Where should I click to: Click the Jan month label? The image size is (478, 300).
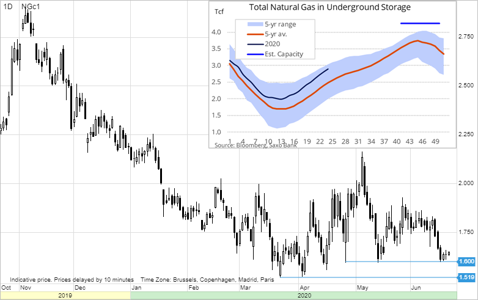coord(136,288)
